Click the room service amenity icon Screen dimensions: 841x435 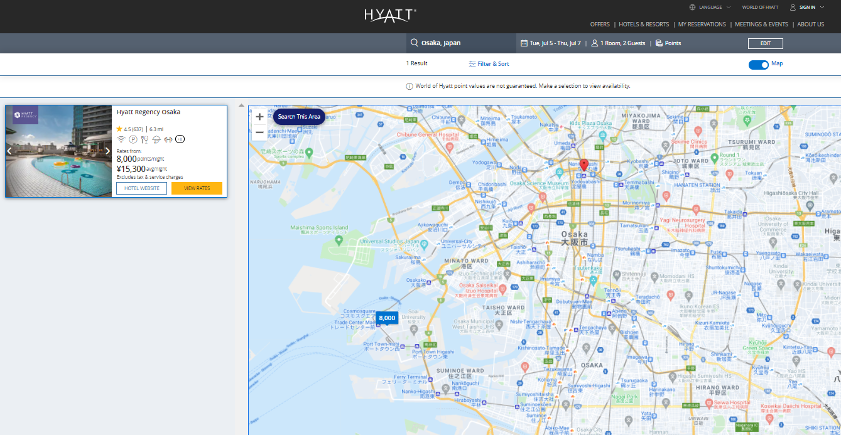[156, 139]
